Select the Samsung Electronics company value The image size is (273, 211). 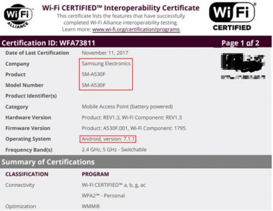click(x=106, y=63)
